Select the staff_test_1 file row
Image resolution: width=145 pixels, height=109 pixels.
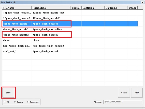70,51
